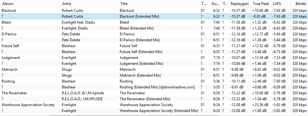This screenshot has height=116, width=308.
Task: Select title 'Judgement (Extended Mix)'
Action: point(142,64)
